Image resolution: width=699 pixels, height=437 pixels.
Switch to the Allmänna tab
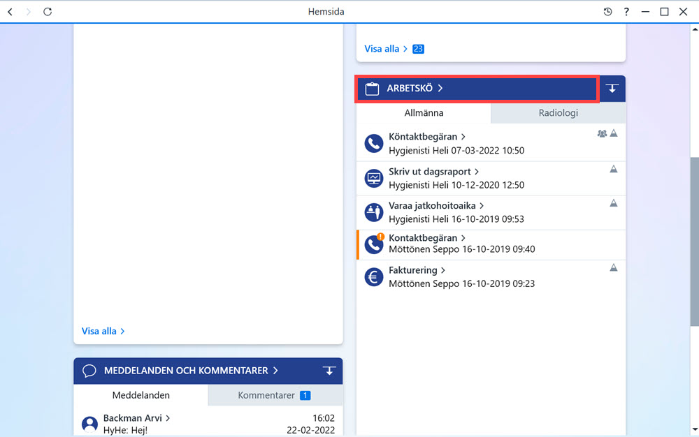[424, 113]
